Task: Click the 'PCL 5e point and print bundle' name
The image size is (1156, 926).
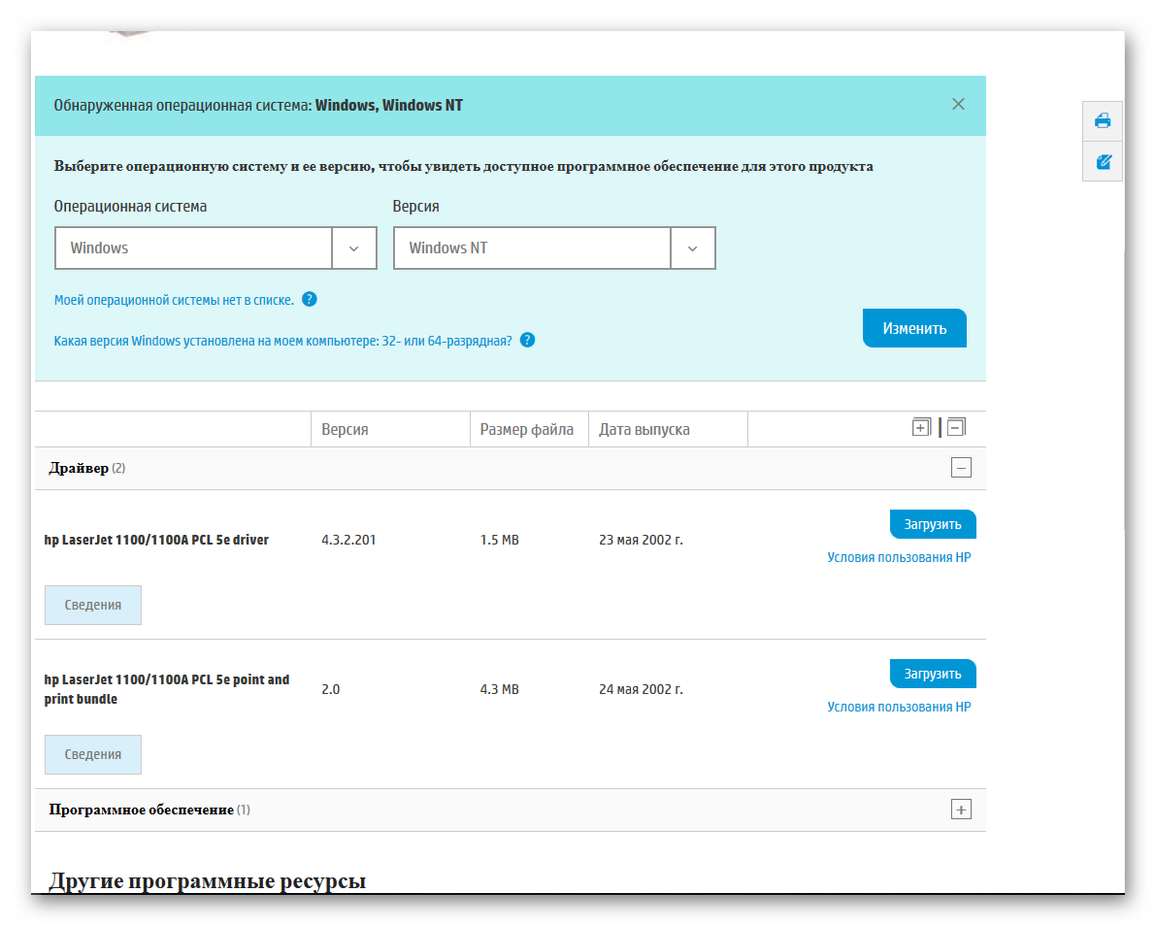Action: (167, 688)
